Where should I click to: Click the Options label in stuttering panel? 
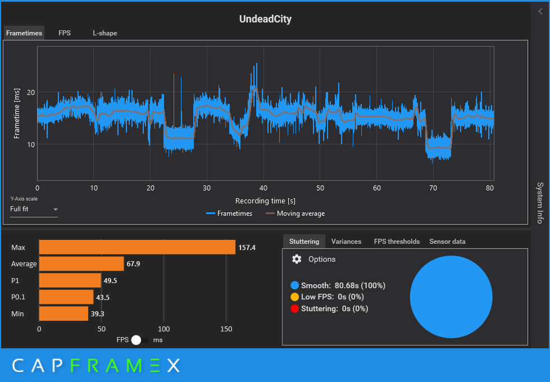click(322, 259)
